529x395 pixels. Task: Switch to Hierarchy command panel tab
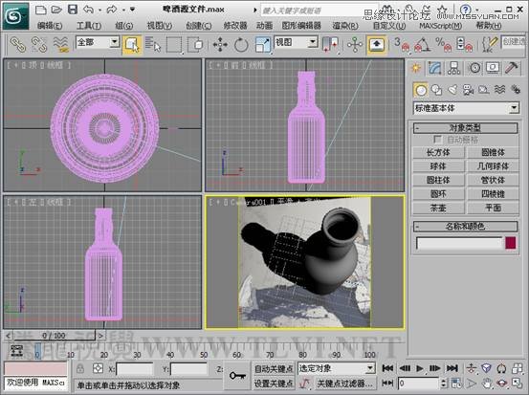click(454, 68)
